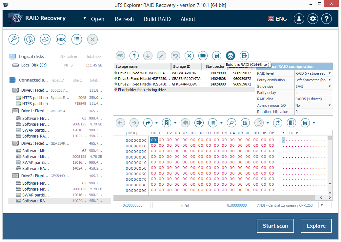Select Drive3 Hitachi HDP7250 row in RAID list
341x242 pixels.
[184, 79]
